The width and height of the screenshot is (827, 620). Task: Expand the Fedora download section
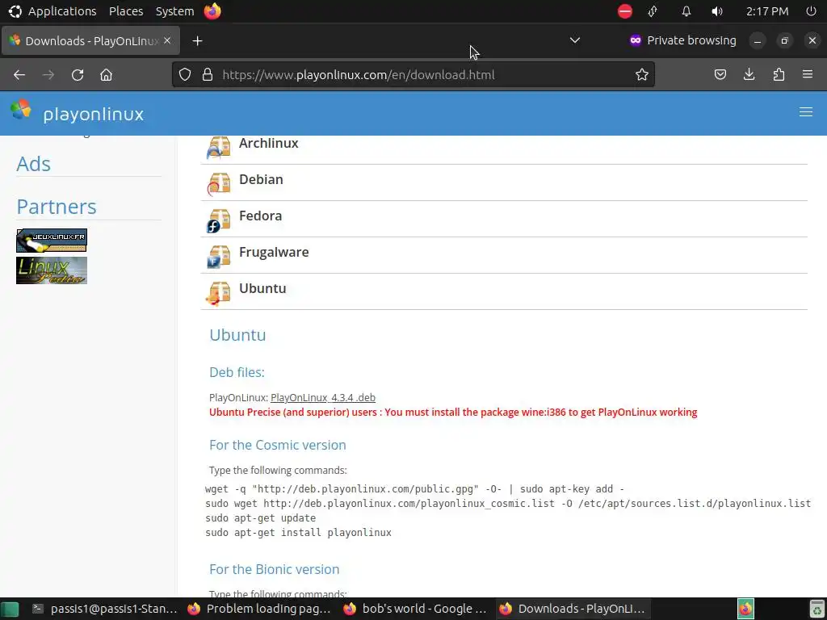pyautogui.click(x=504, y=219)
